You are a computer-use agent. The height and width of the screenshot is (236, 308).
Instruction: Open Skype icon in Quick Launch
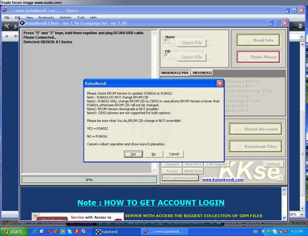coord(70,232)
